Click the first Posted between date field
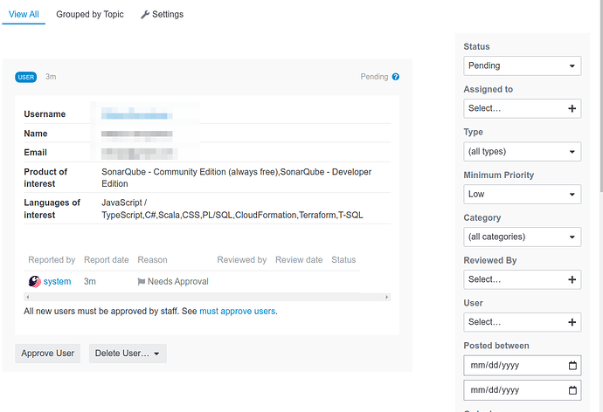 tap(523, 366)
